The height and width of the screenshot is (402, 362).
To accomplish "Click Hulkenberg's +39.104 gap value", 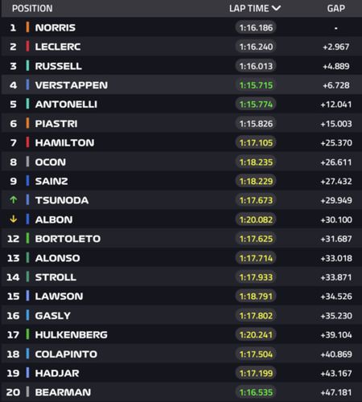I will coord(336,334).
